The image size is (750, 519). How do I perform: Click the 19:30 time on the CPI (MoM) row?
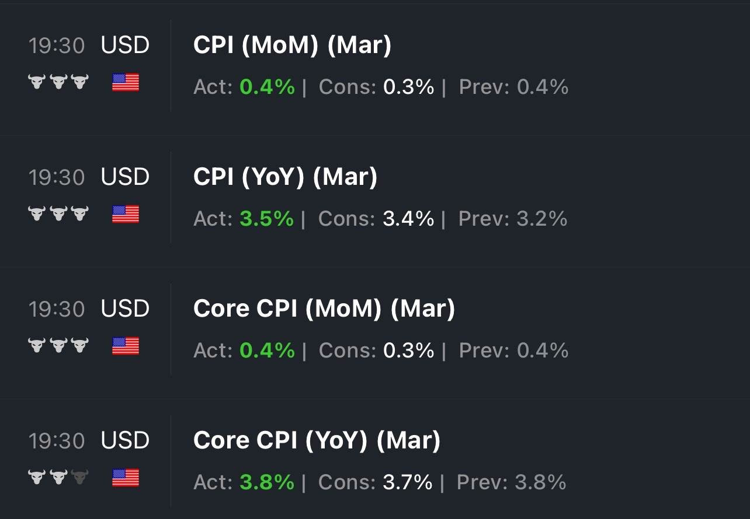coord(57,45)
